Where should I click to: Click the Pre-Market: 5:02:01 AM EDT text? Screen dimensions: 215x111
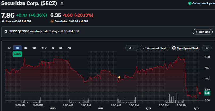point(71,21)
